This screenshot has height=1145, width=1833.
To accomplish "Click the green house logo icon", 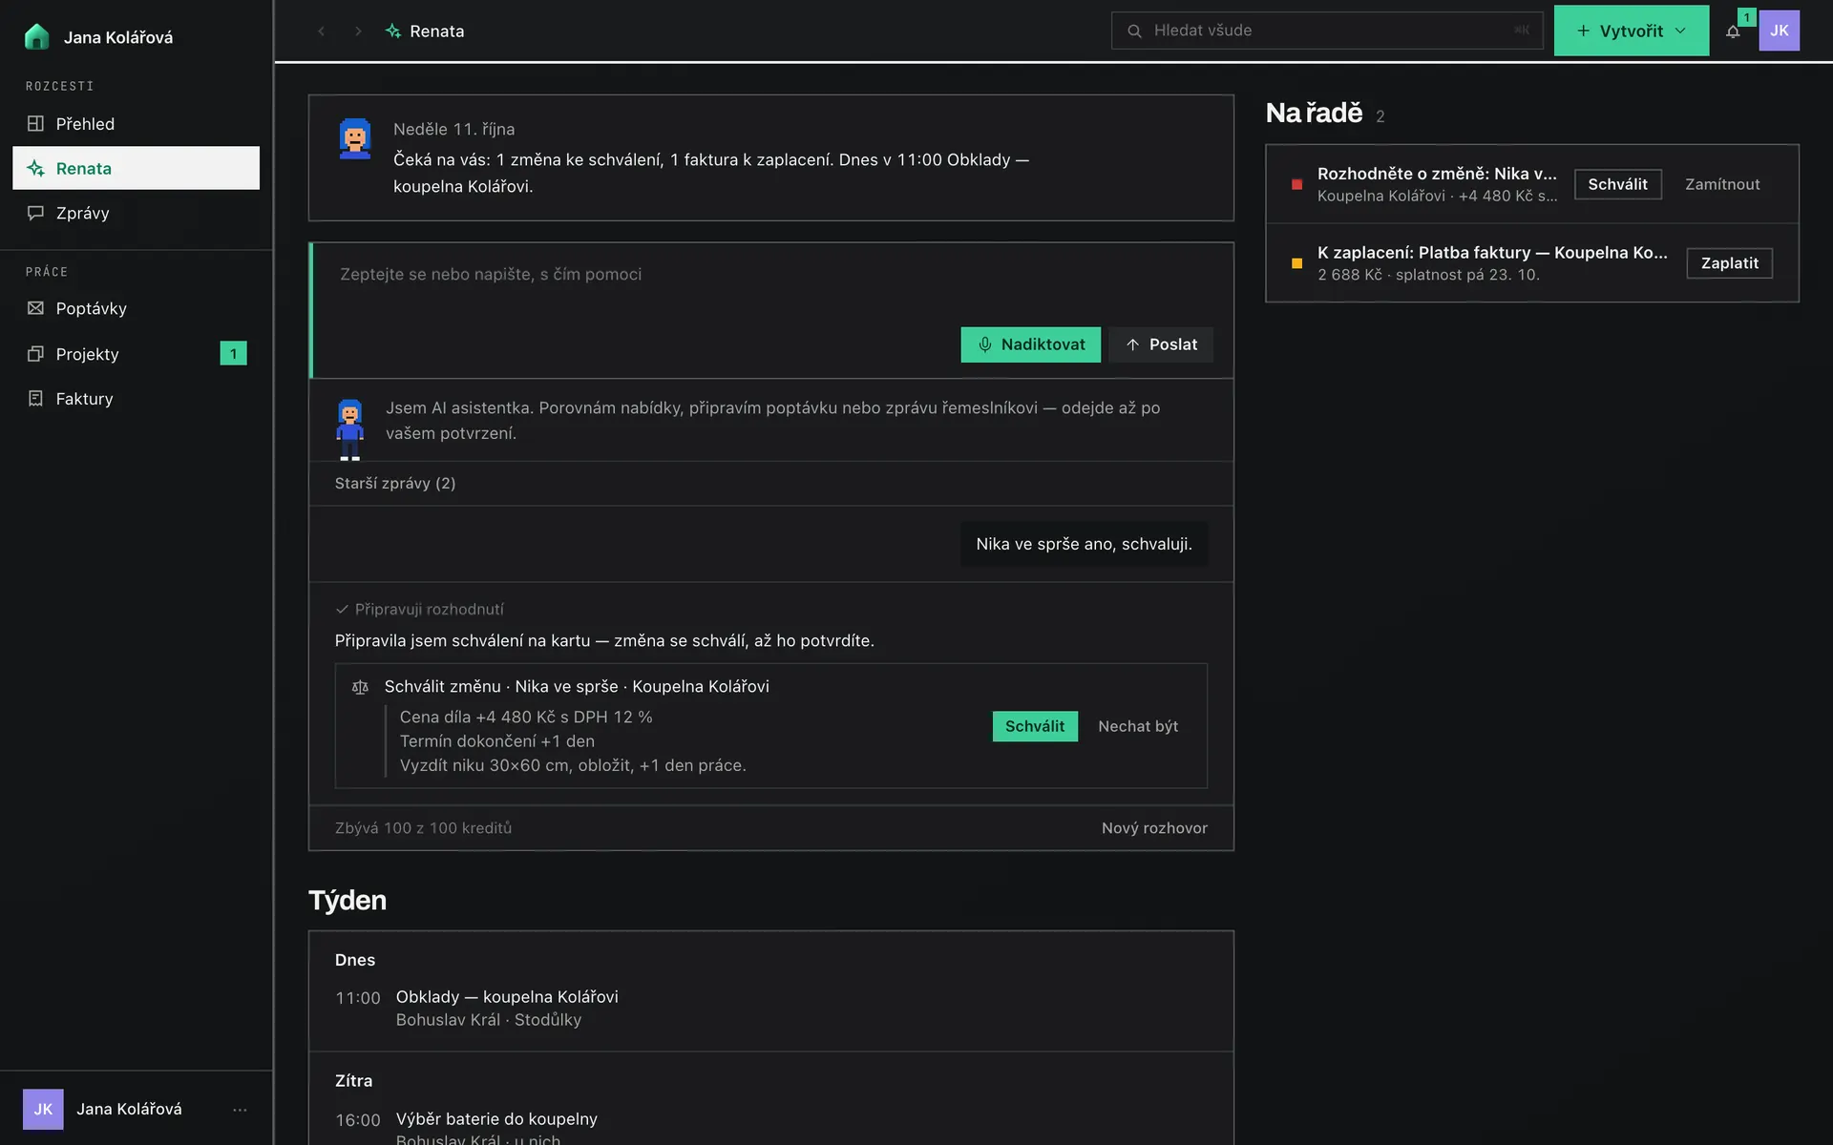I will pyautogui.click(x=36, y=36).
